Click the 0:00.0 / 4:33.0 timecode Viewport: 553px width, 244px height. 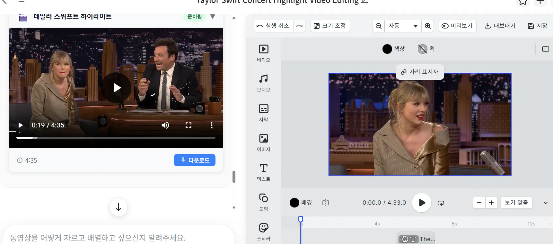pyautogui.click(x=384, y=203)
